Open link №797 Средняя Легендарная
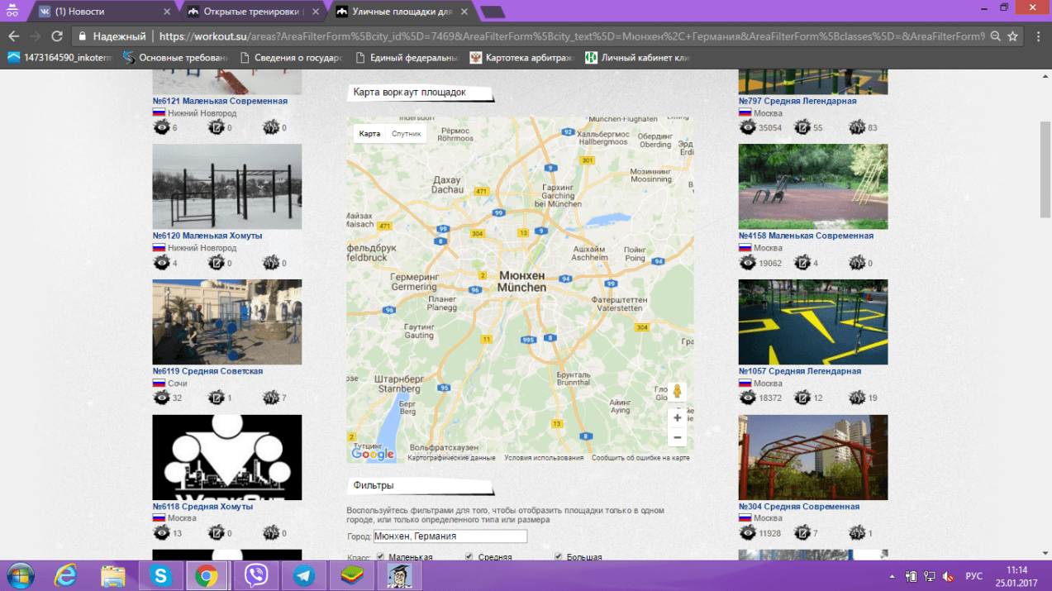The height and width of the screenshot is (591, 1052). click(797, 101)
